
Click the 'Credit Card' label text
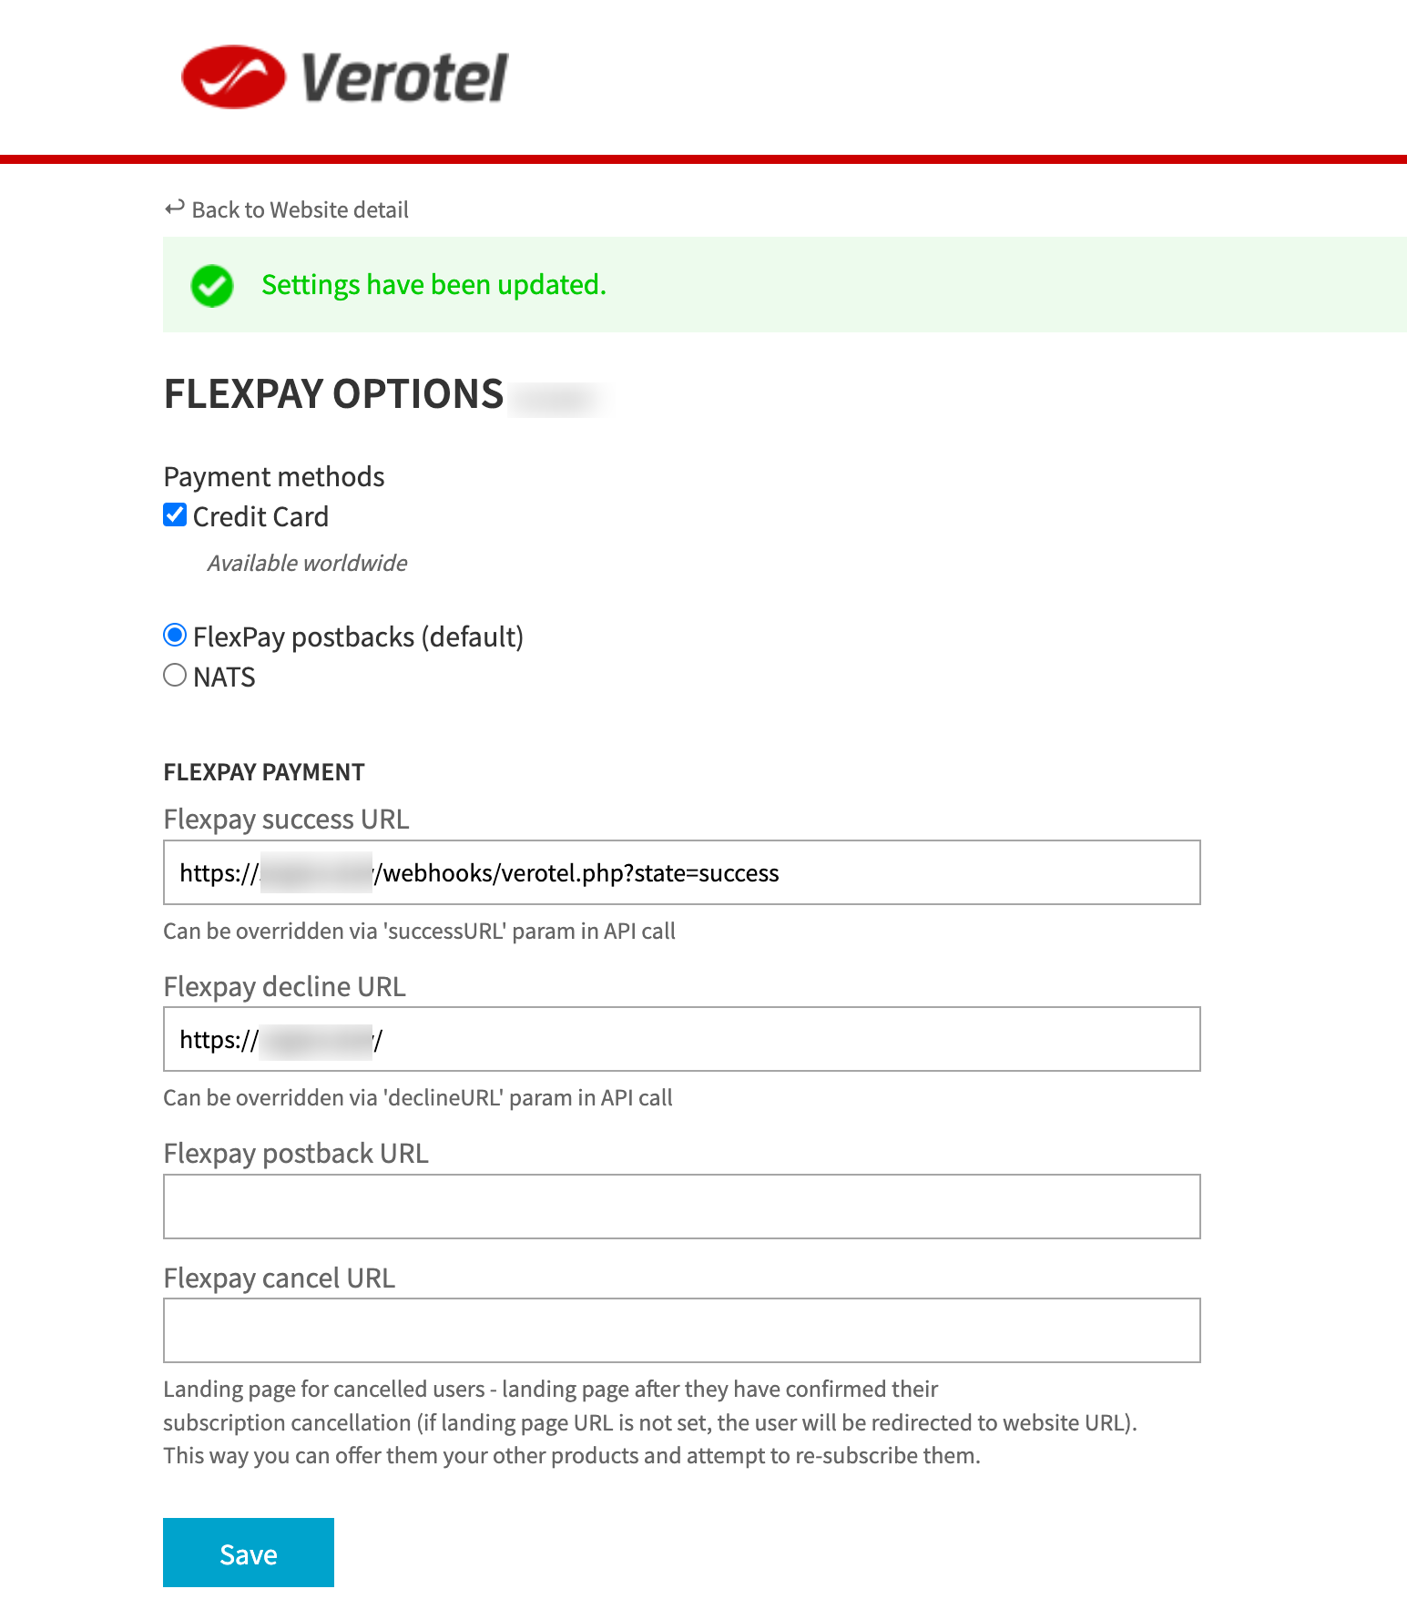tap(260, 517)
